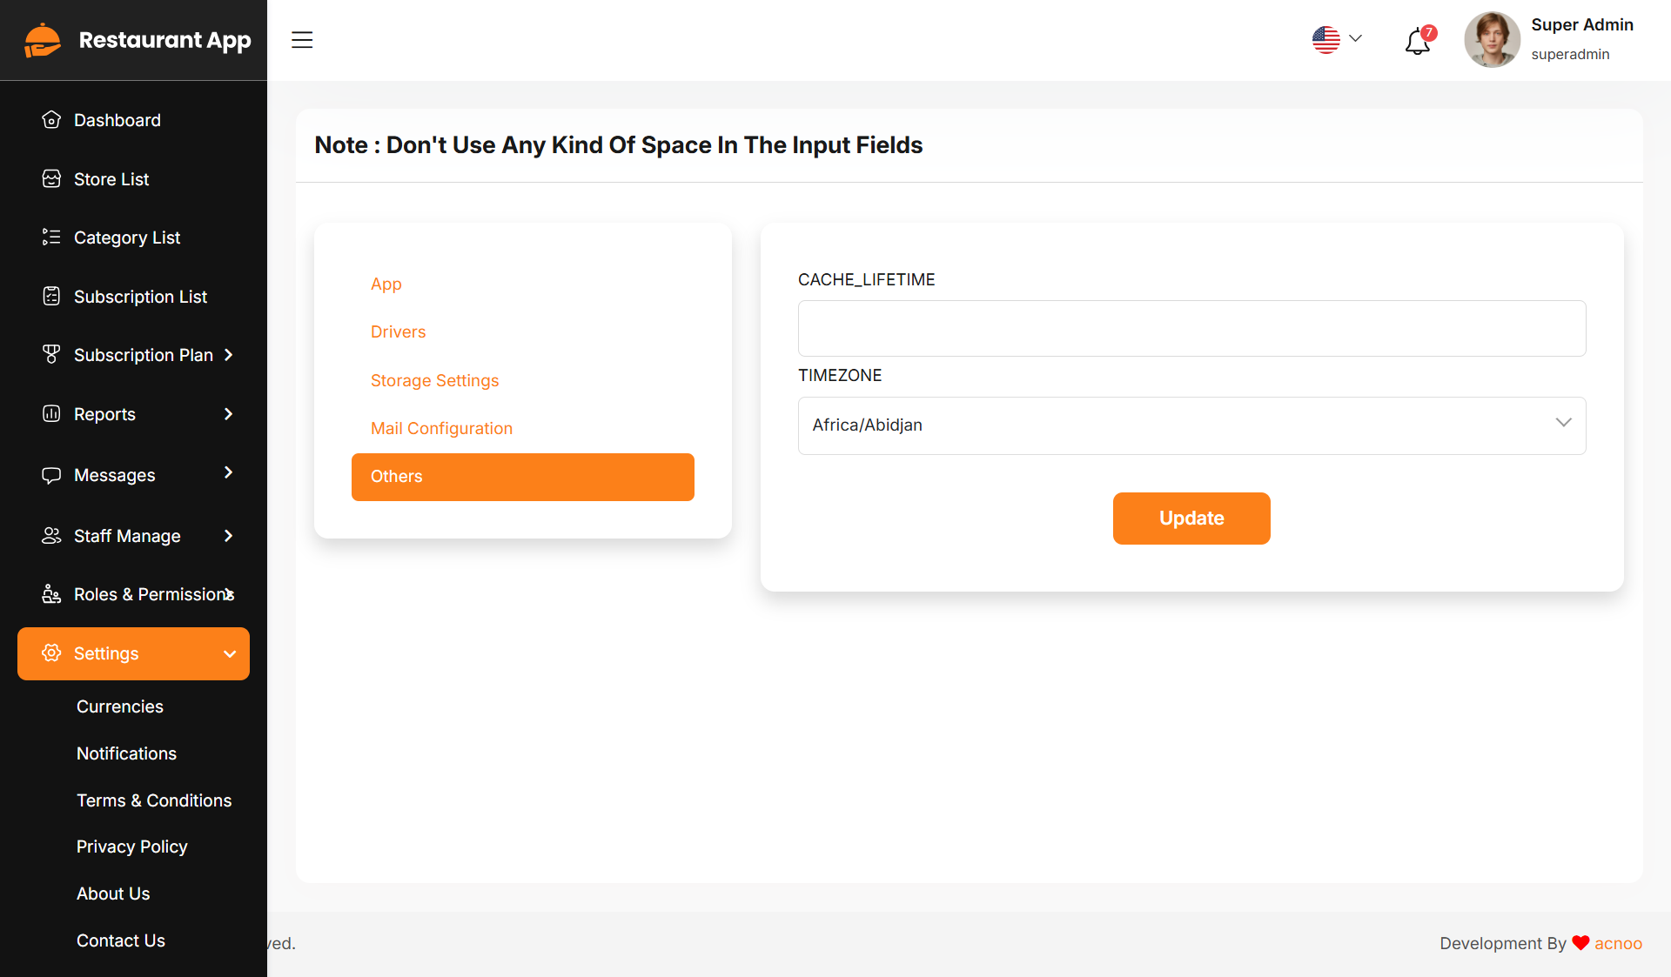The height and width of the screenshot is (977, 1671).
Task: Click the Super Admin avatar picture
Action: click(x=1492, y=40)
